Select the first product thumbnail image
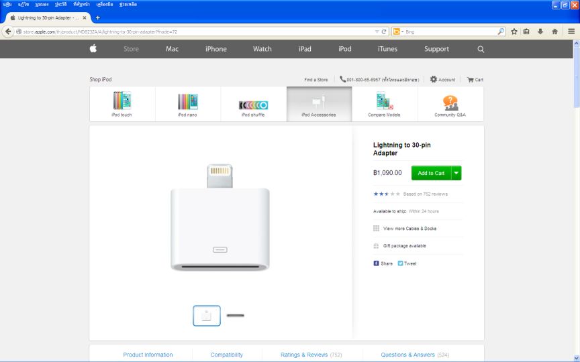The image size is (580, 362). click(x=207, y=316)
